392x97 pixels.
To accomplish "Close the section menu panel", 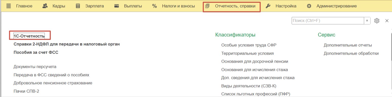I will [387, 21].
